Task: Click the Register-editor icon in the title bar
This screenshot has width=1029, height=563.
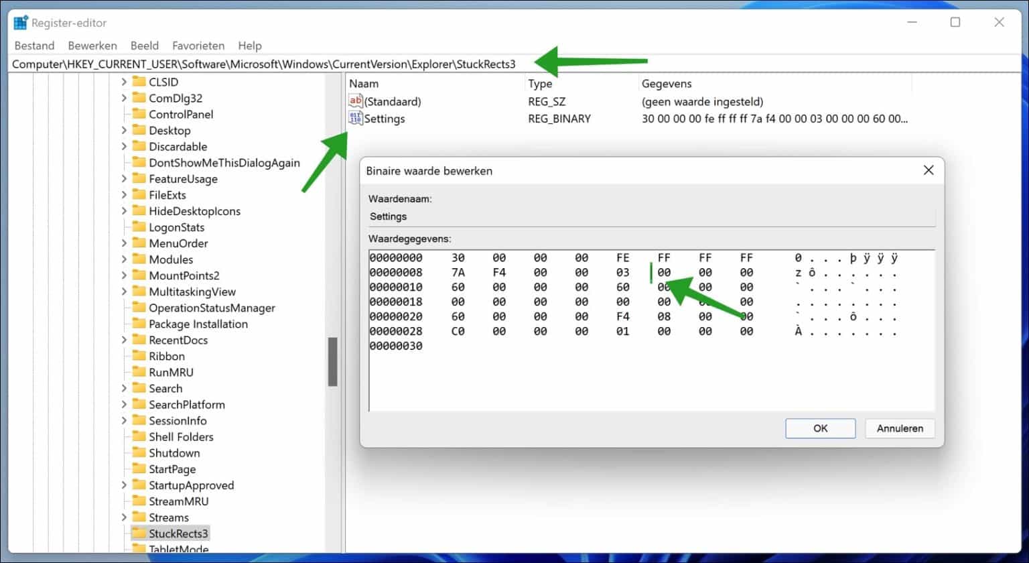Action: [19, 21]
